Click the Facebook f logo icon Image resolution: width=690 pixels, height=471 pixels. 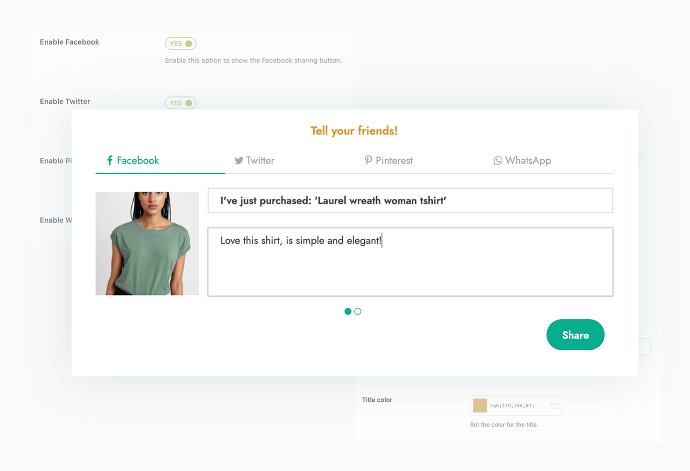pos(110,160)
